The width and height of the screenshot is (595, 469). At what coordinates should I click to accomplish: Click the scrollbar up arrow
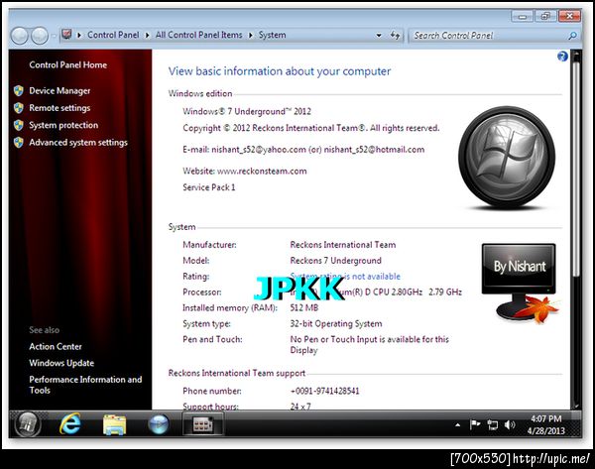[576, 56]
